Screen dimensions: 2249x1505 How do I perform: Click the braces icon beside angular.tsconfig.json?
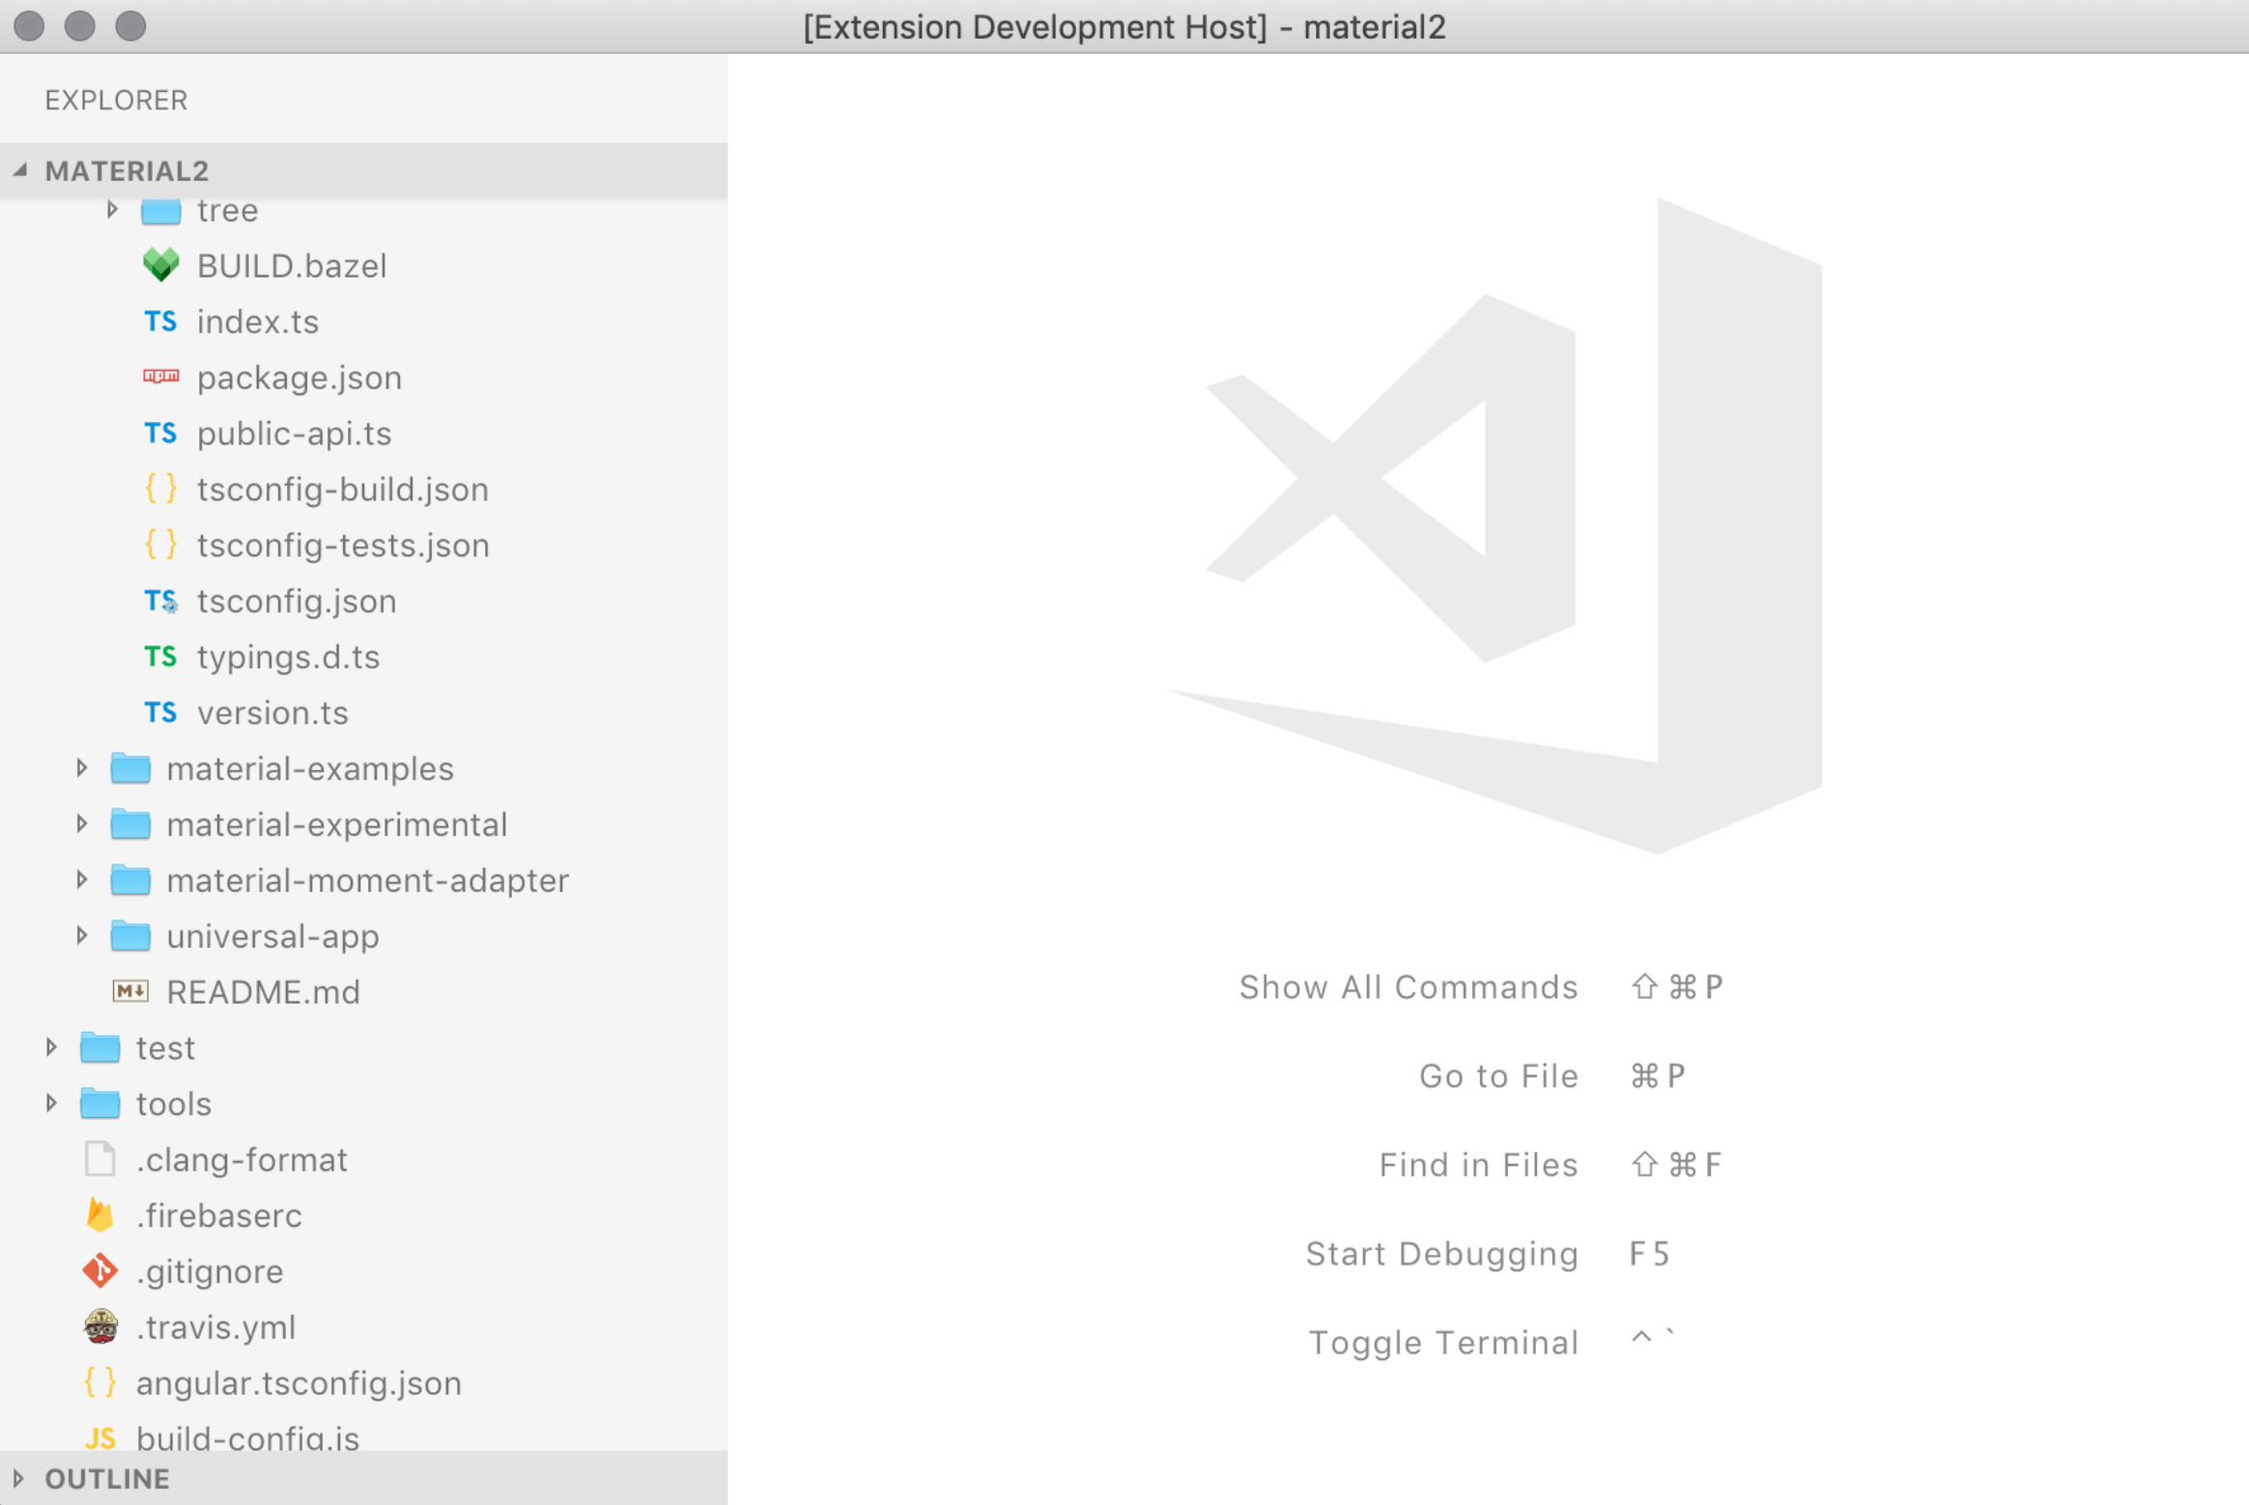100,1383
